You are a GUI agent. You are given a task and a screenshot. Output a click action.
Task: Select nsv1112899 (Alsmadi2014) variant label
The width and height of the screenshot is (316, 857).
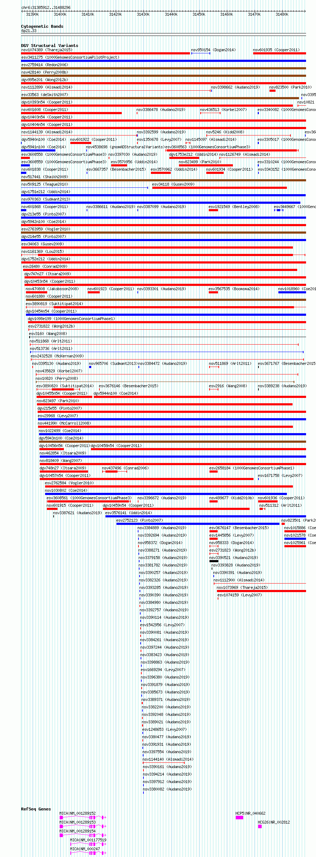(x=47, y=87)
